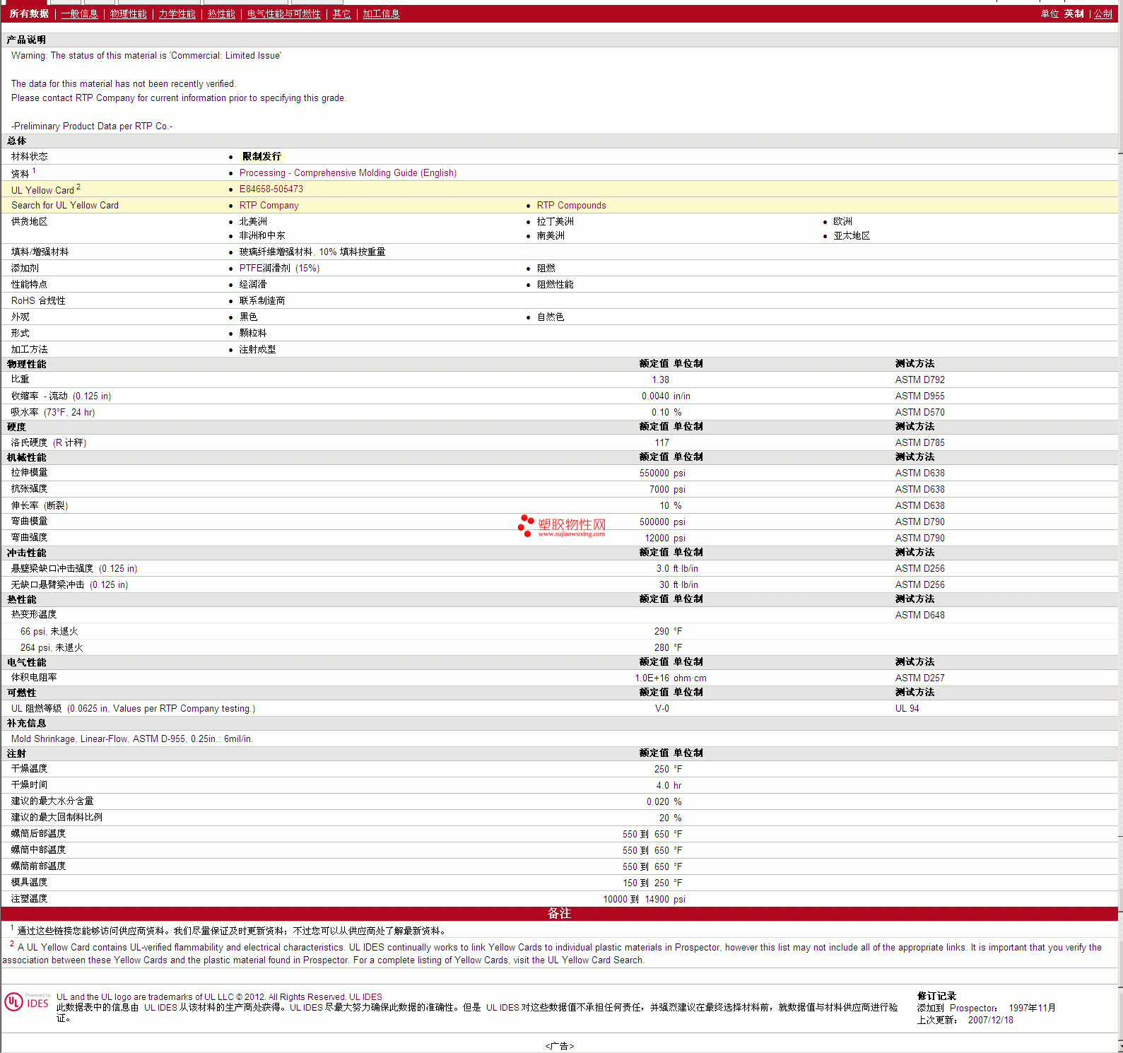Viewport: 1123px width, 1053px height.
Task: Click the 拉丁美洲 region entry
Action: click(555, 222)
